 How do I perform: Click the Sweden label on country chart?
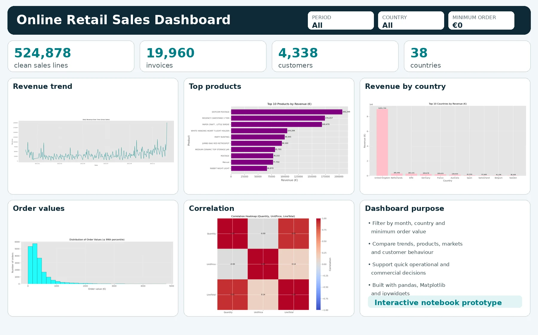(513, 178)
